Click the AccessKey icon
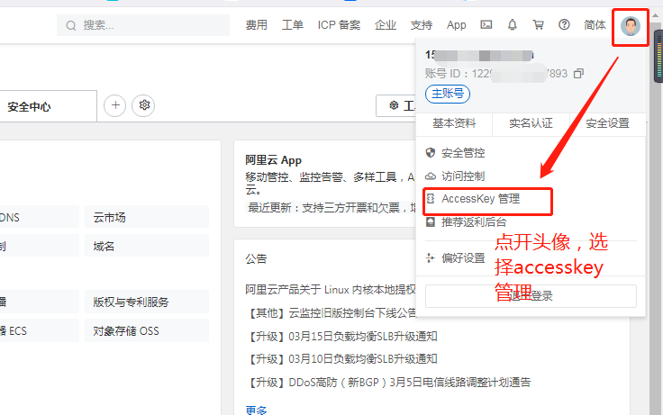Screen dimensions: 663x415 point(431,198)
